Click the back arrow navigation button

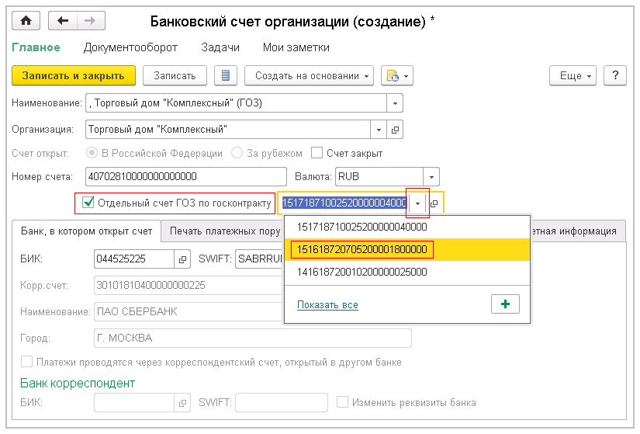(x=63, y=22)
